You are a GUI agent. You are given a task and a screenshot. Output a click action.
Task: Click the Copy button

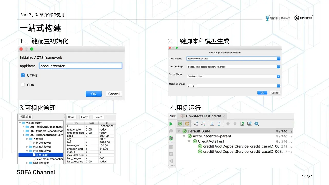click(85, 117)
